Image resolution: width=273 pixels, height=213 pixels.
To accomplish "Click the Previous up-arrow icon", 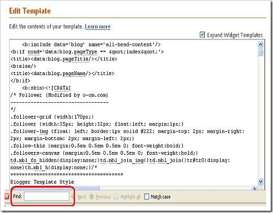I will (91, 197).
